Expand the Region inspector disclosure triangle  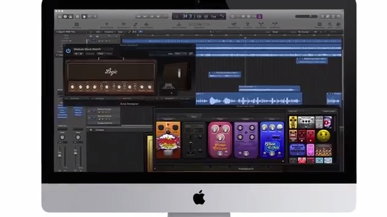coord(56,32)
